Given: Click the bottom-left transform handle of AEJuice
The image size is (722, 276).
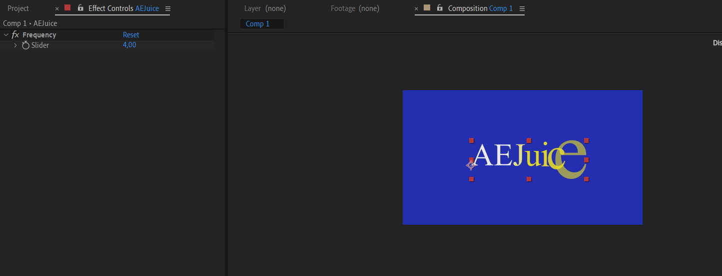Looking at the screenshot, I should (x=471, y=179).
